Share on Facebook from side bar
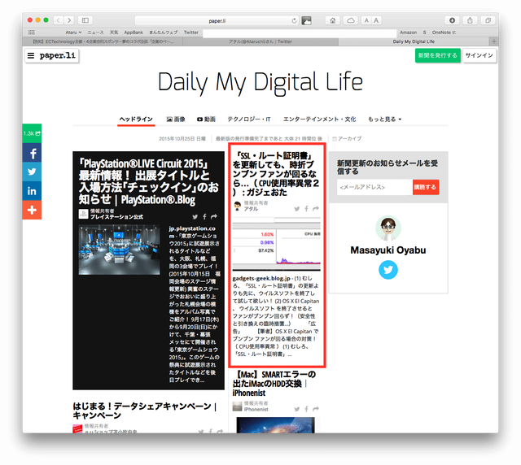 tap(32, 153)
